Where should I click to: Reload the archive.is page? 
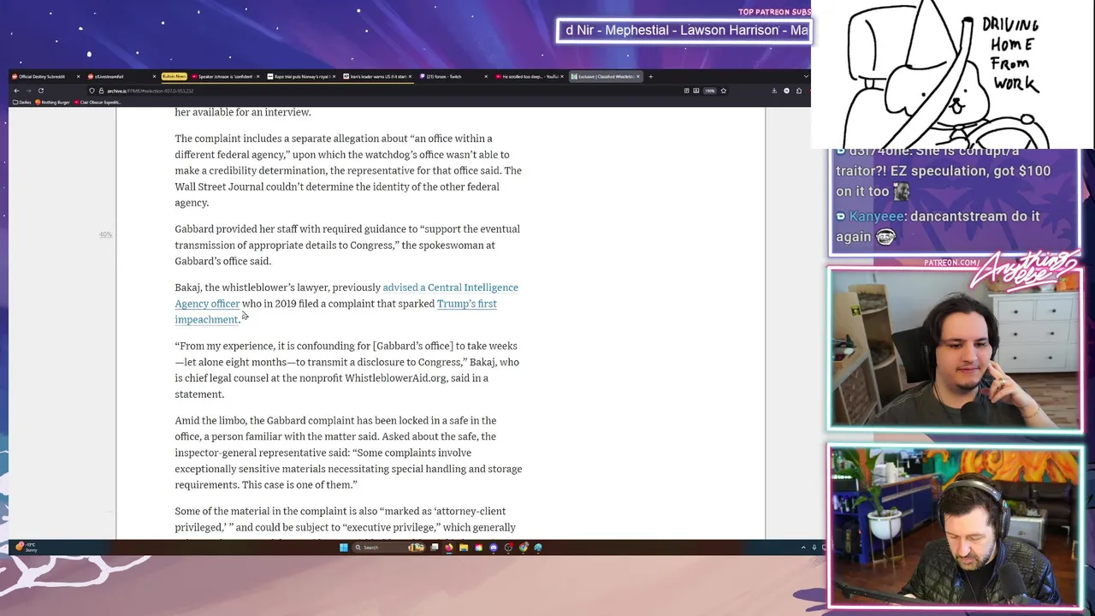[x=40, y=91]
